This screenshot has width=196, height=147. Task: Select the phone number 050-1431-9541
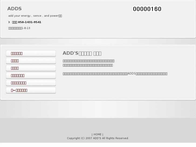(x=30, y=22)
